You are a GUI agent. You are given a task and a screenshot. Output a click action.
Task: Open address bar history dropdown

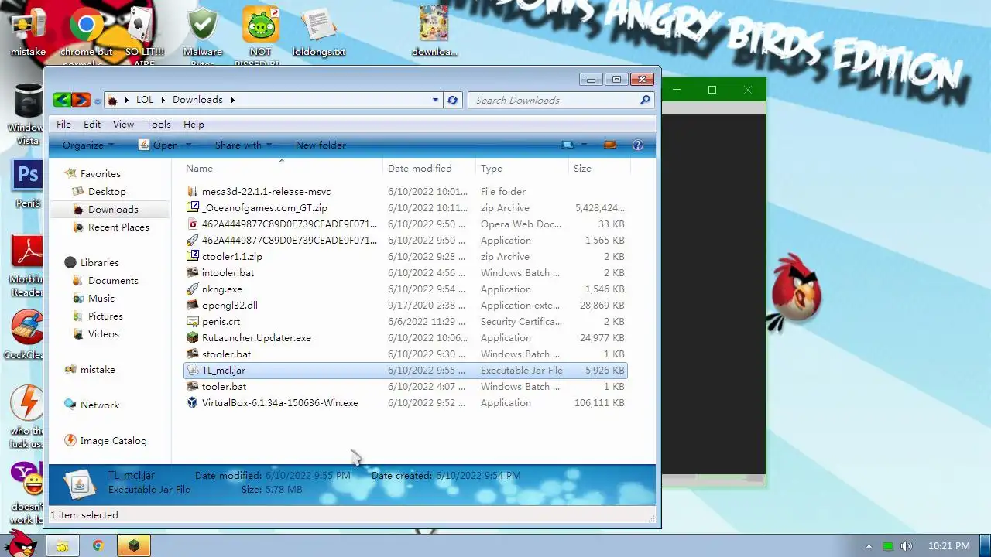coord(435,100)
